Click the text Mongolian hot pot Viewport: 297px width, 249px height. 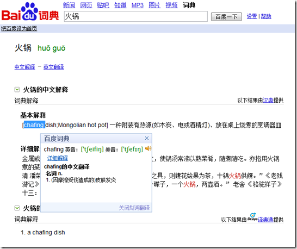(82, 125)
